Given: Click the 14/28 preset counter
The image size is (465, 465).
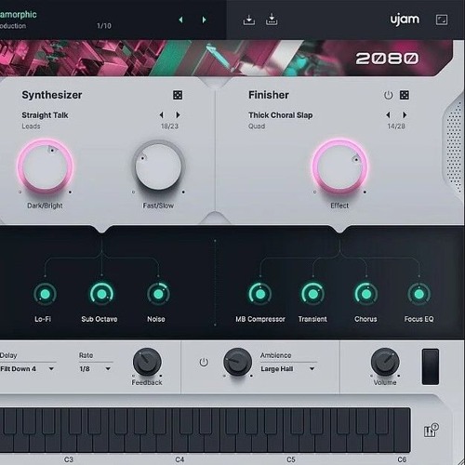Looking at the screenshot, I should coord(396,126).
